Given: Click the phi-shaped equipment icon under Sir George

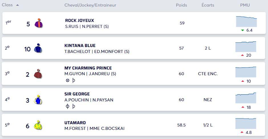Looking at the screenshot, I should tap(68, 106).
